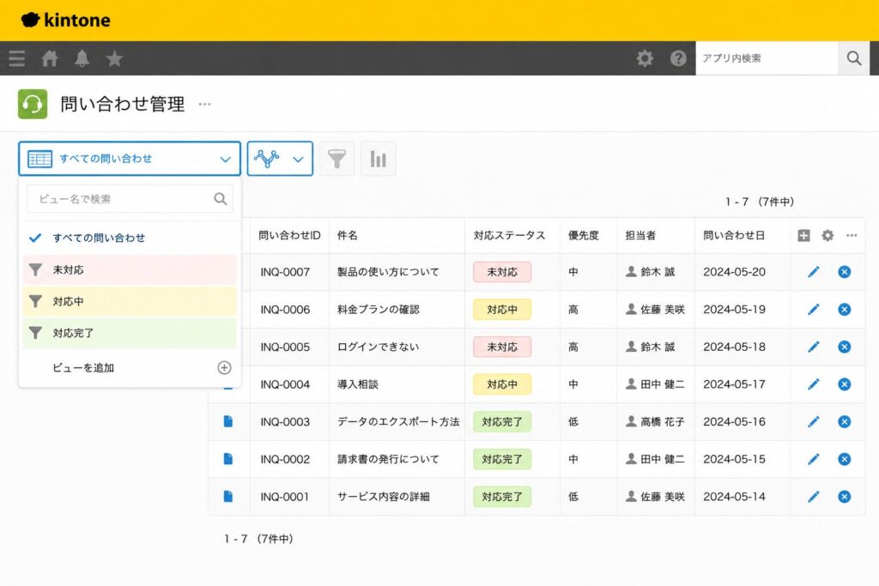Select the 未対応 view from the list
The height and width of the screenshot is (586, 879).
(130, 270)
